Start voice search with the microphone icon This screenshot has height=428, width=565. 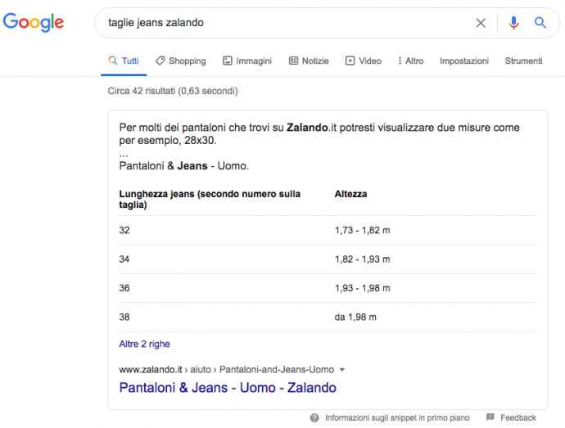[513, 23]
